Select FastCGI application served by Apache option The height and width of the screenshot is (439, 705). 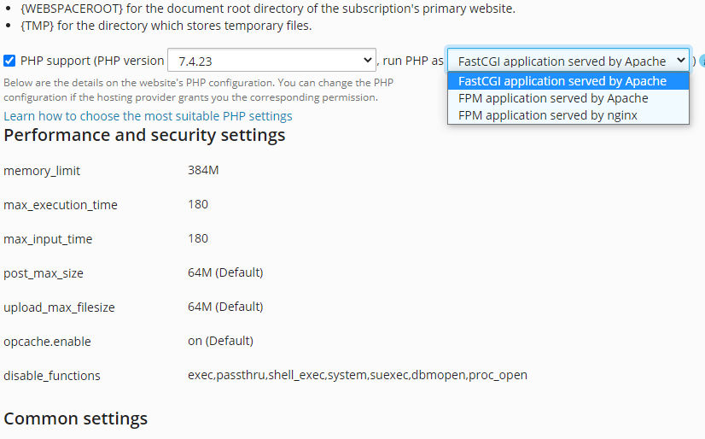tap(568, 81)
